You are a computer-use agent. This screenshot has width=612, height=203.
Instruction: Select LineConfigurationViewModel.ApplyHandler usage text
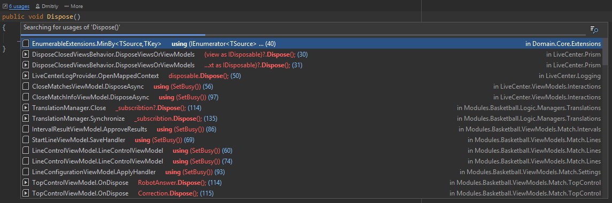pyautogui.click(x=94, y=172)
